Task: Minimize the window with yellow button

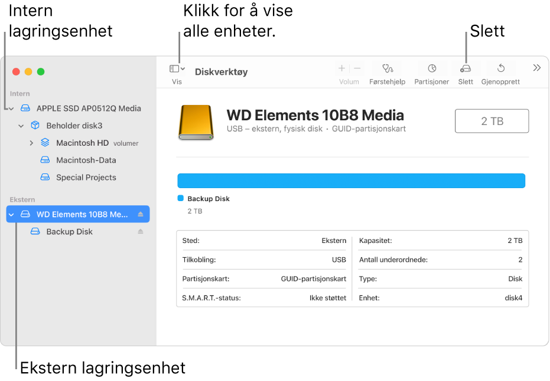Action: coord(28,72)
